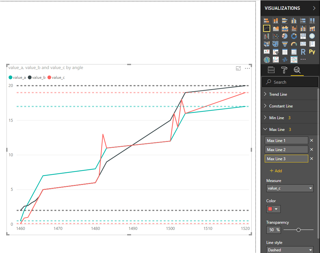Select the pie chart visualization icon
The height and width of the screenshot is (253, 320).
coord(285,36)
